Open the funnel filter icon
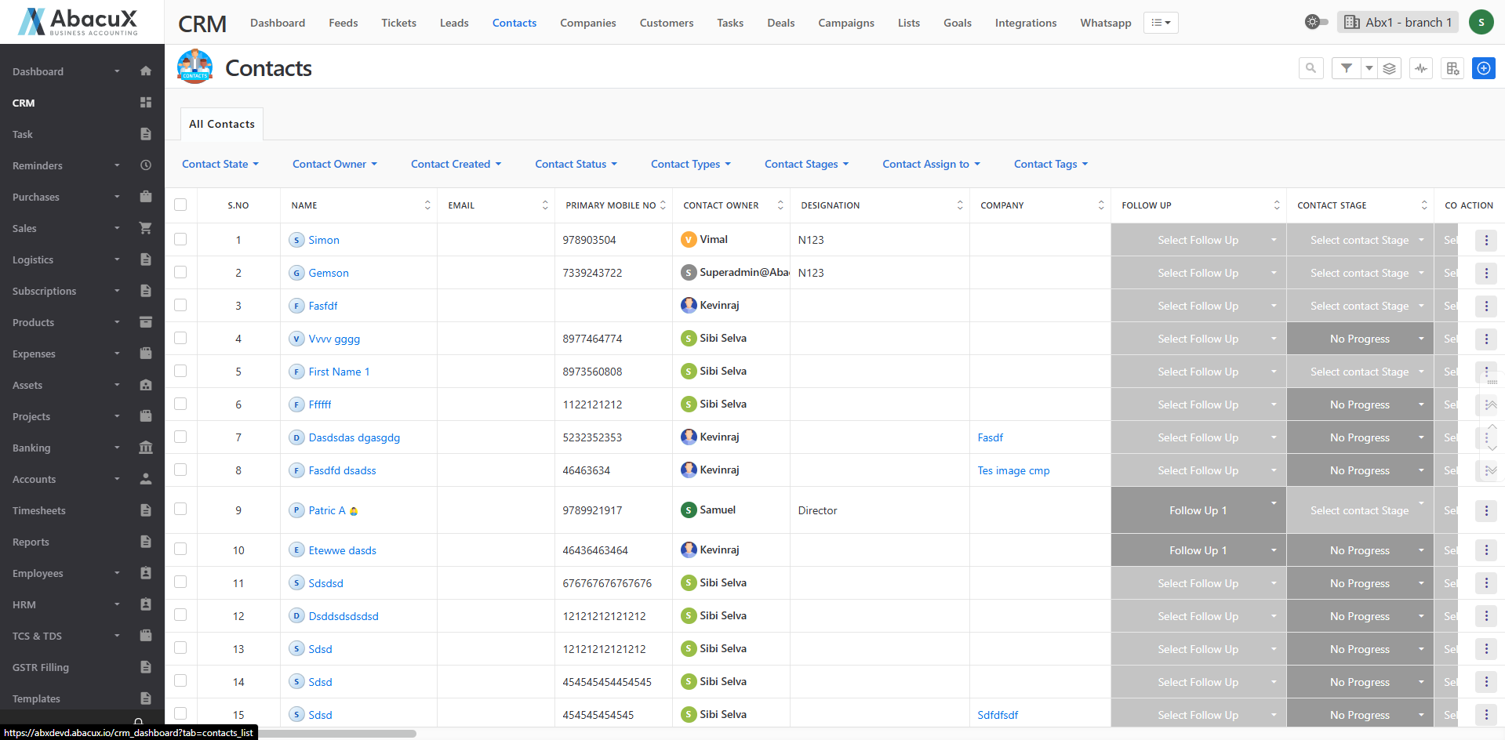 point(1346,68)
